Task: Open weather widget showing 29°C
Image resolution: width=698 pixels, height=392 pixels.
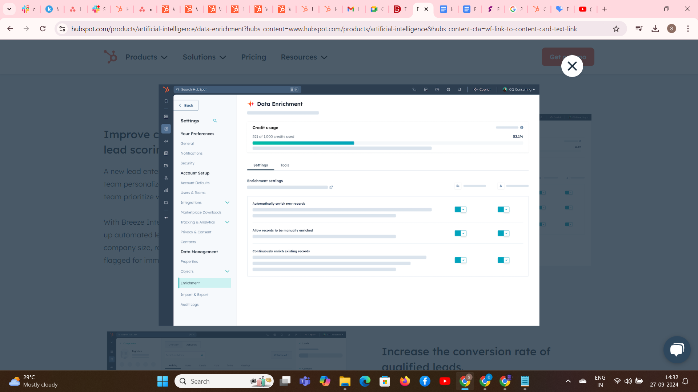Action: (x=33, y=381)
